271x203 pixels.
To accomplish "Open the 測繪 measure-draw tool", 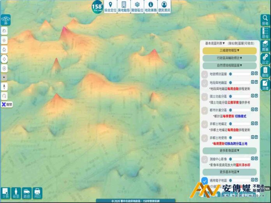I will 265,85.
